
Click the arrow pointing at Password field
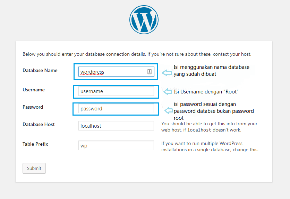169,111
